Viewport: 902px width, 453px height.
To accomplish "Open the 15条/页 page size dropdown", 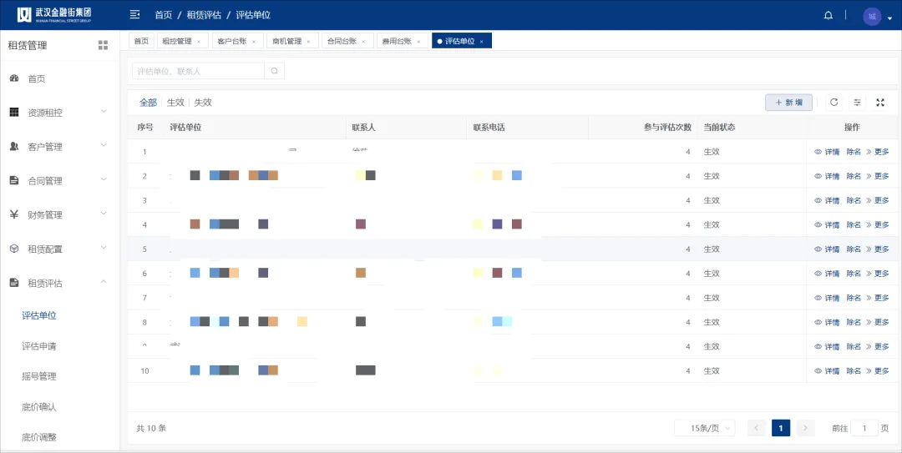I will click(705, 428).
